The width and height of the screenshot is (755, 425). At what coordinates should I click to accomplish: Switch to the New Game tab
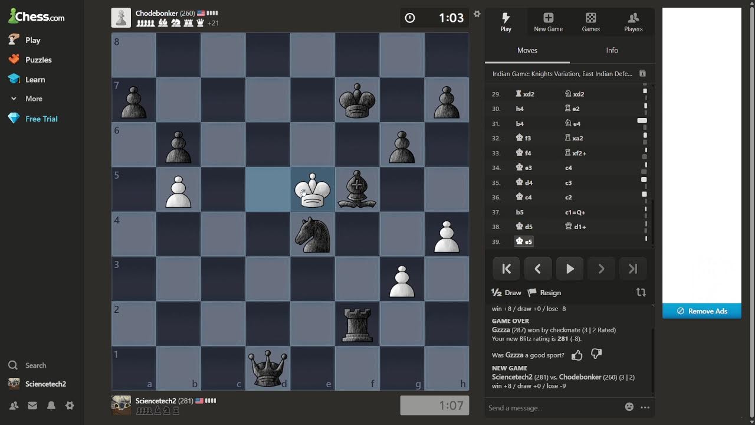coord(549,22)
